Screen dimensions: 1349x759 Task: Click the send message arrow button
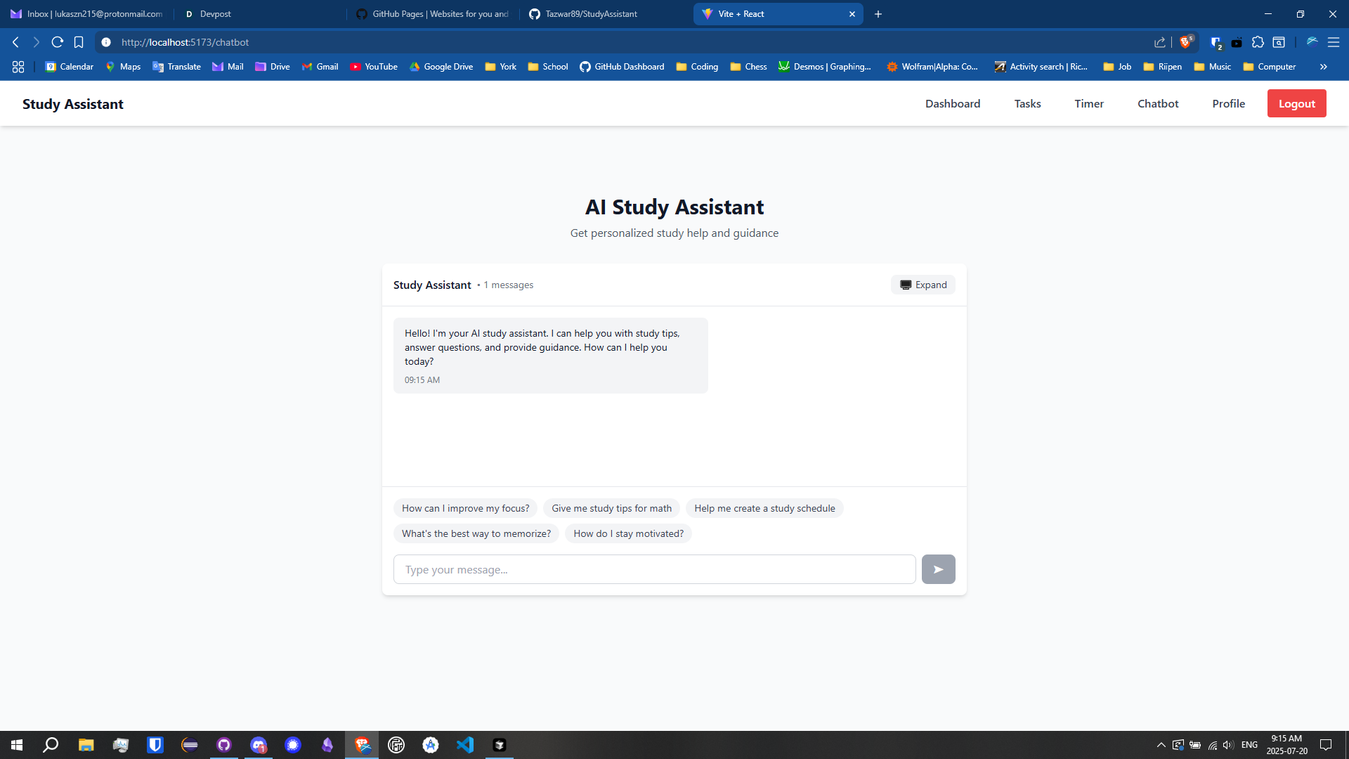click(938, 569)
